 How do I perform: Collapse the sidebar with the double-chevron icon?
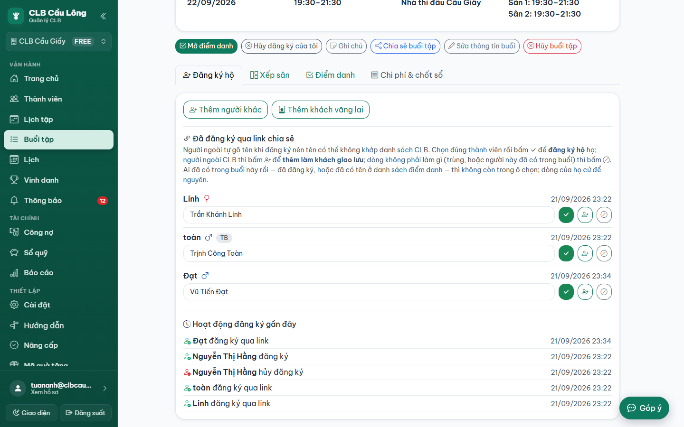click(x=103, y=16)
